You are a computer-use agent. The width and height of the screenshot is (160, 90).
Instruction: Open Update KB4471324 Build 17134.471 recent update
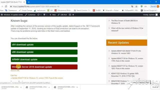[126, 52]
